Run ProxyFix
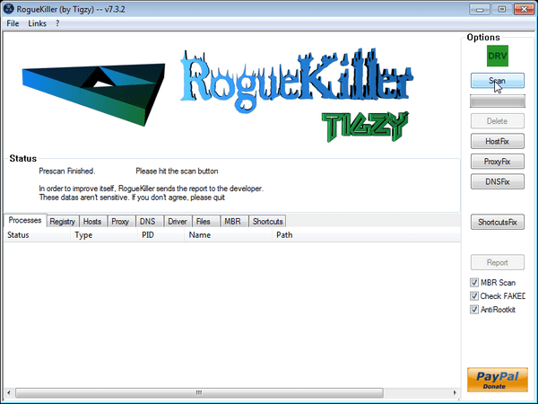The width and height of the screenshot is (538, 404). pyautogui.click(x=497, y=162)
